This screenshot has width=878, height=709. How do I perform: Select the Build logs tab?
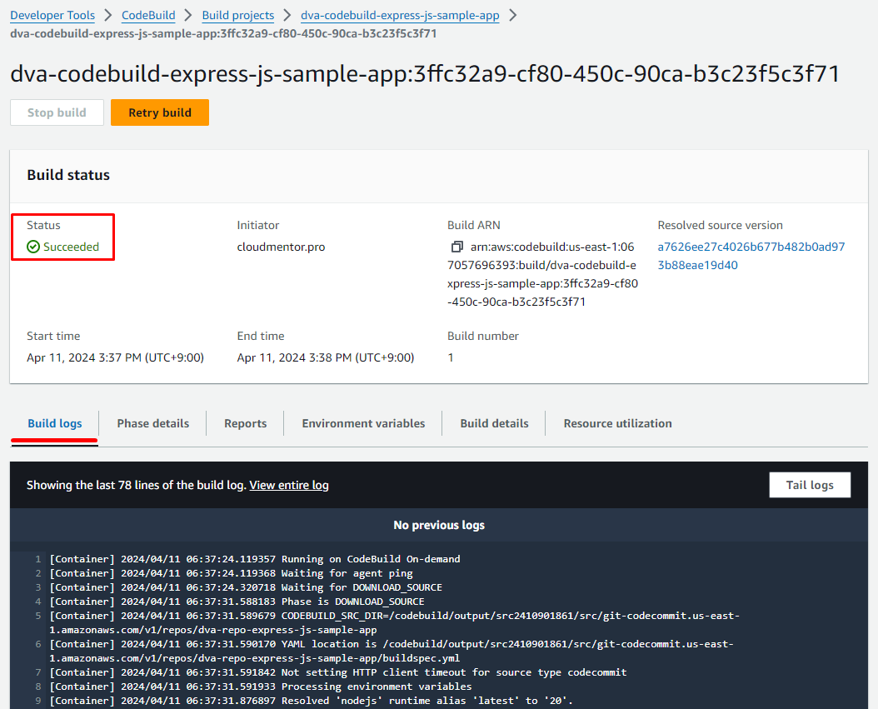point(55,423)
